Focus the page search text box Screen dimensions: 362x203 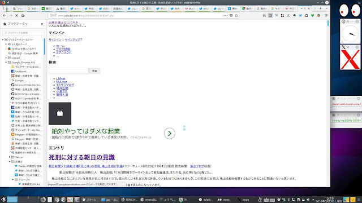coord(68,71)
